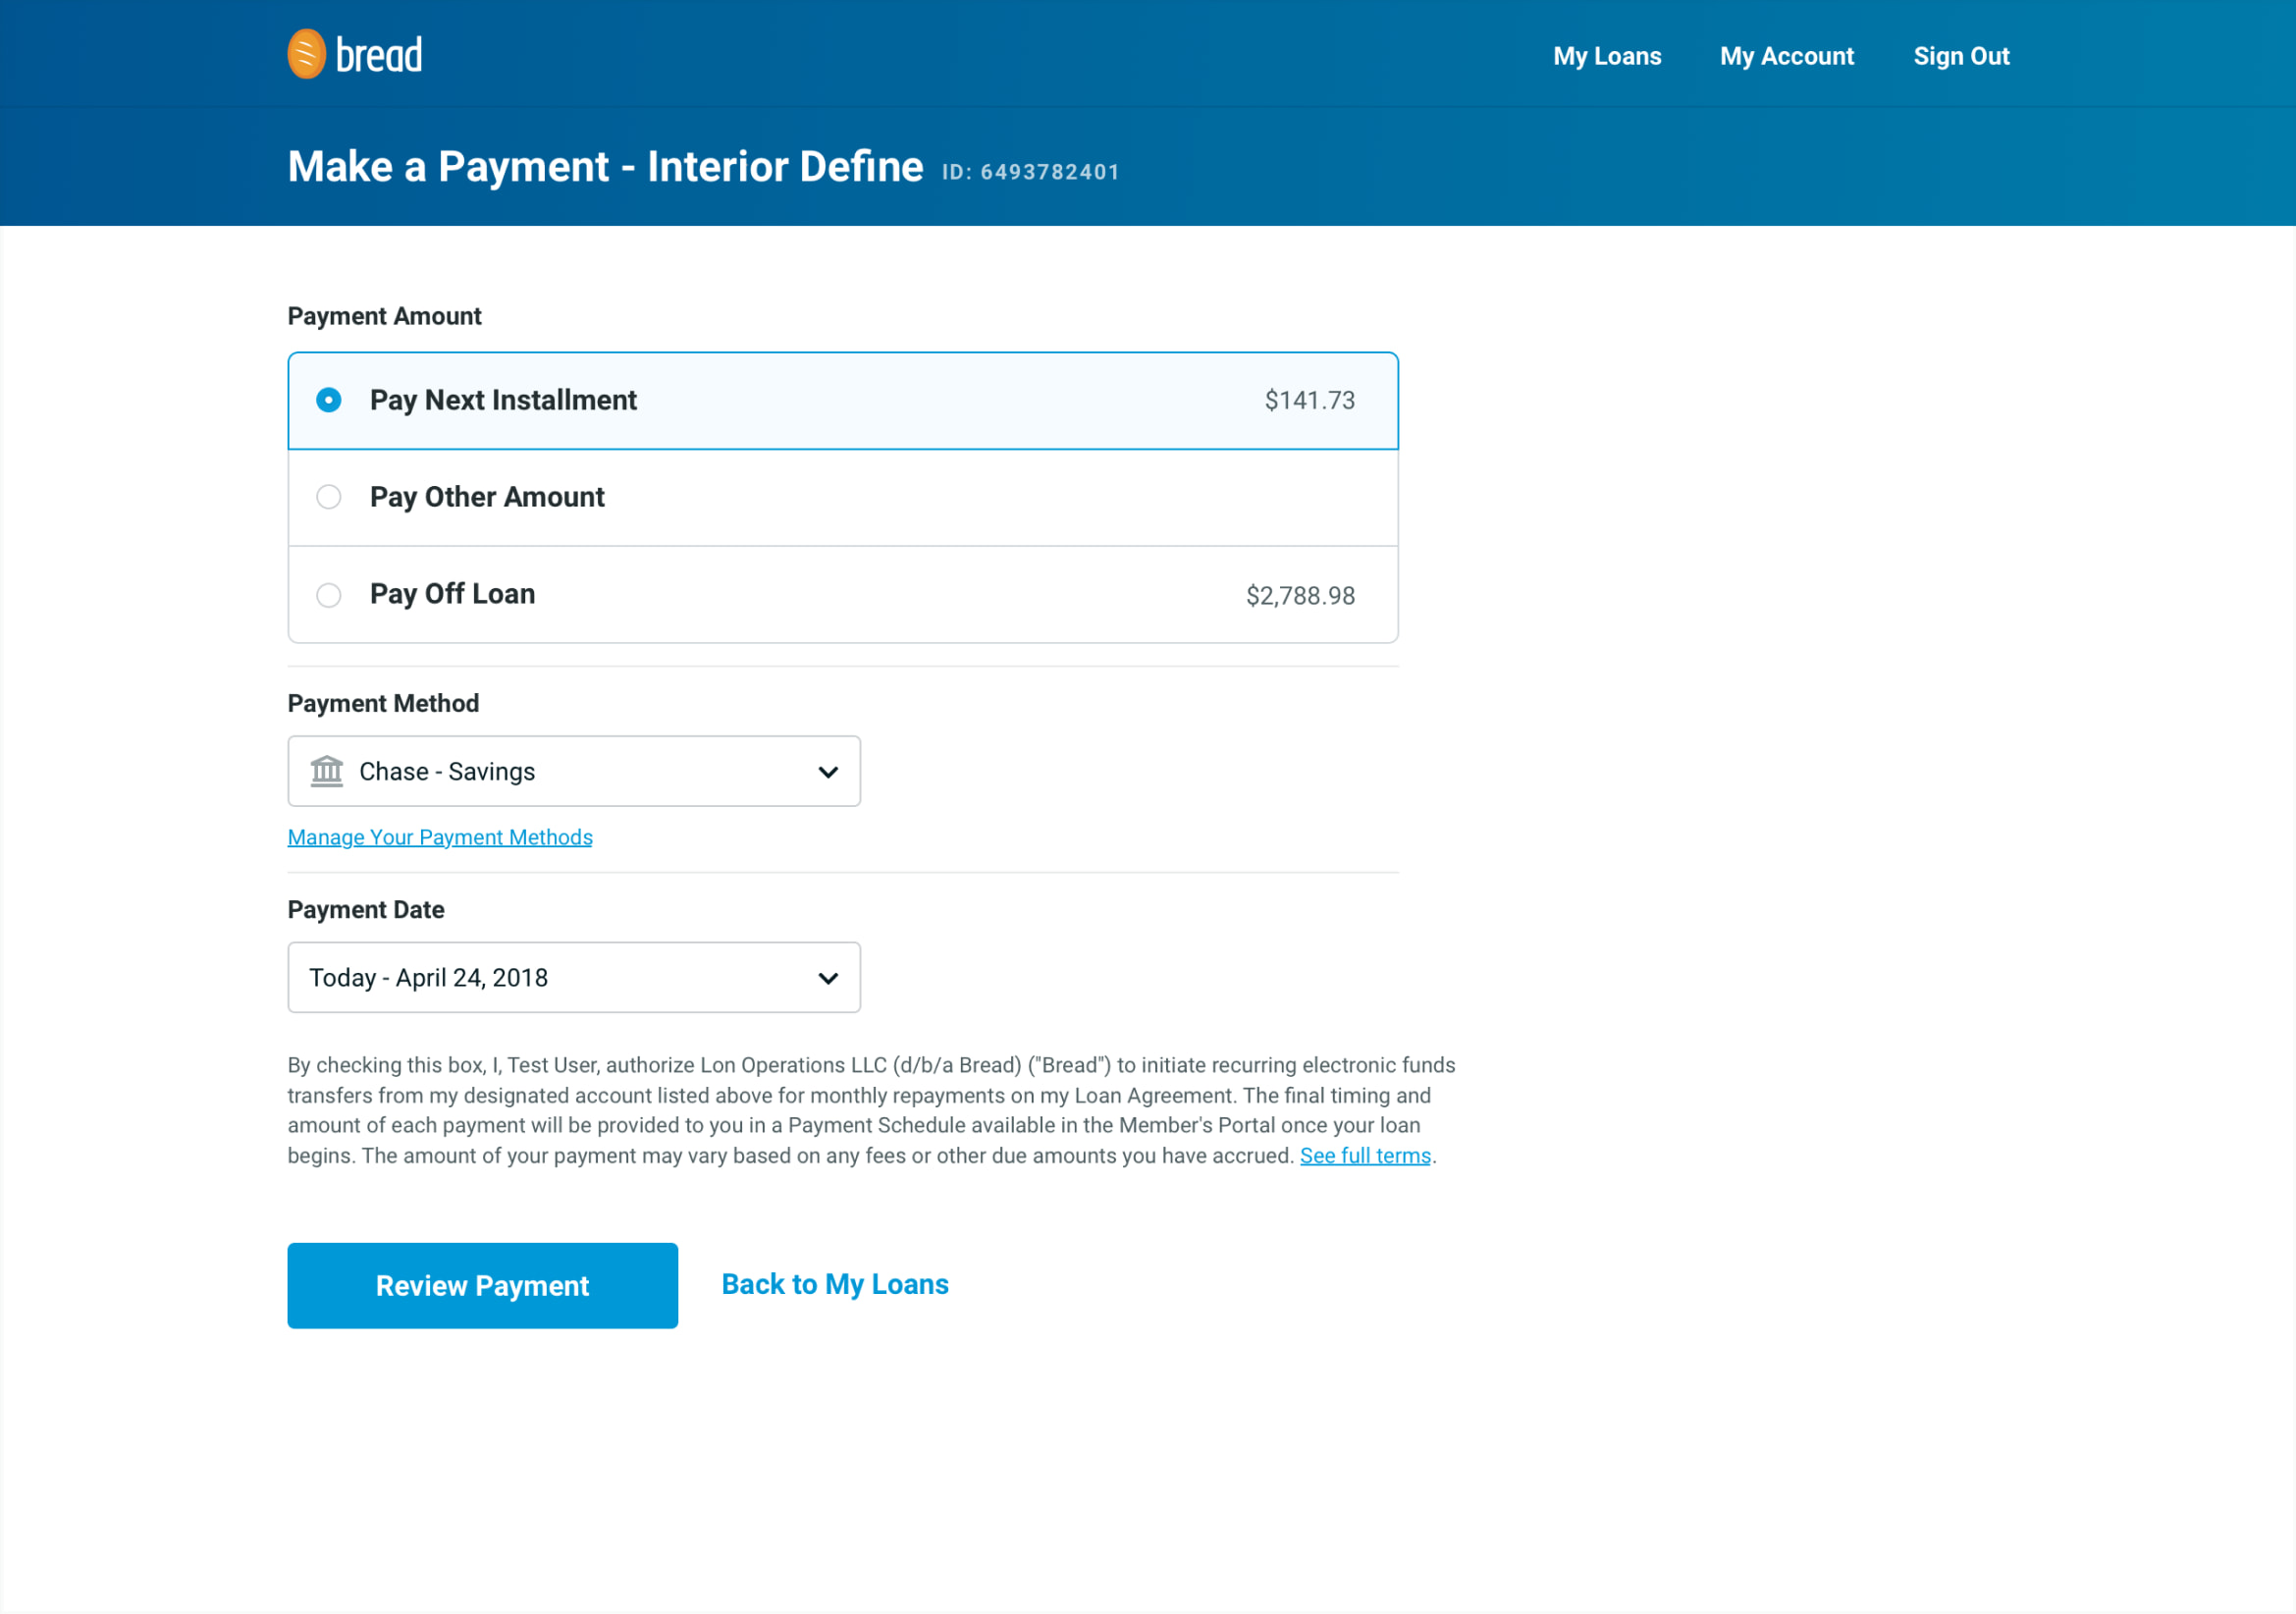Screen dimensions: 2296x1614
Task: Click the Chase Savings dropdown chevron
Action: (x=828, y=771)
